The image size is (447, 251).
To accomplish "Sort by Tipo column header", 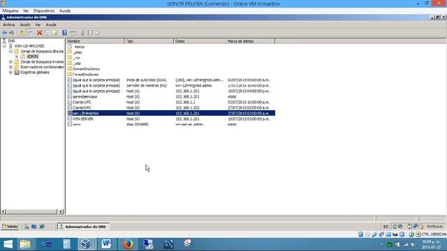I will 149,41.
